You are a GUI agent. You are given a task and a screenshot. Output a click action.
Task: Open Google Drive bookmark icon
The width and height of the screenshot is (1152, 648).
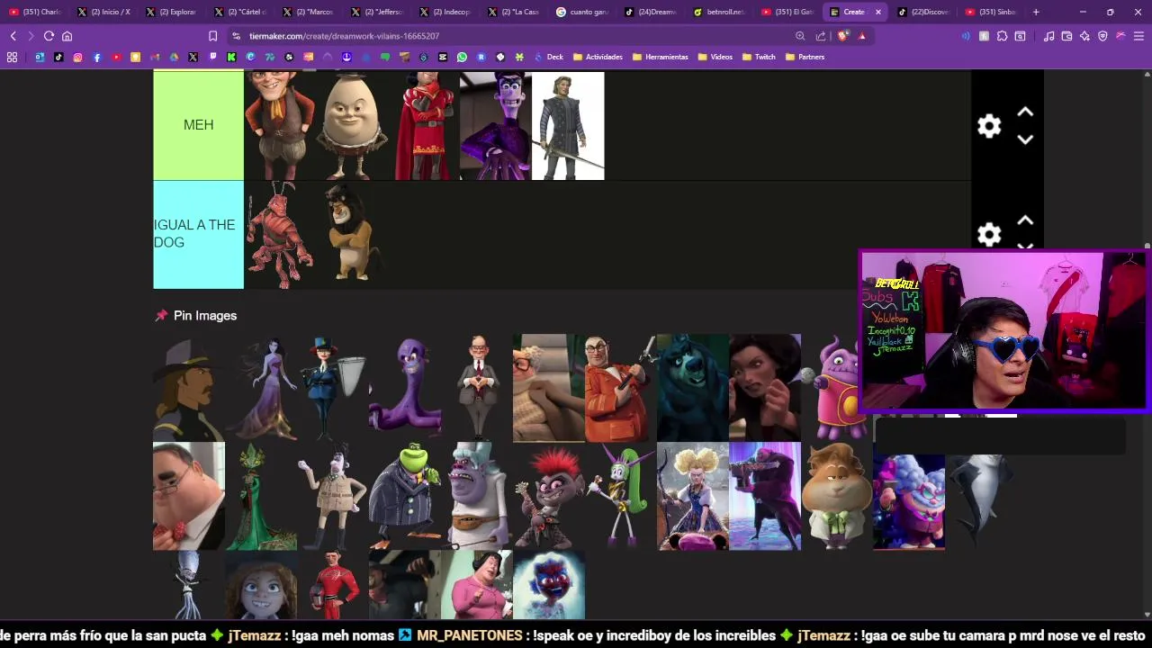174,57
